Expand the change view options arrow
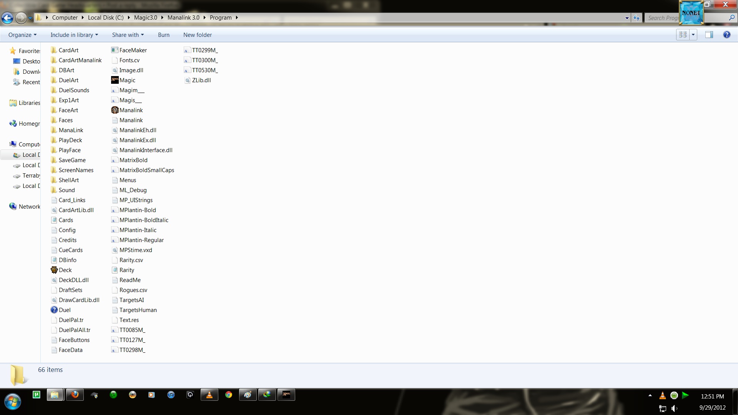Screen dimensions: 738x415 (693, 35)
